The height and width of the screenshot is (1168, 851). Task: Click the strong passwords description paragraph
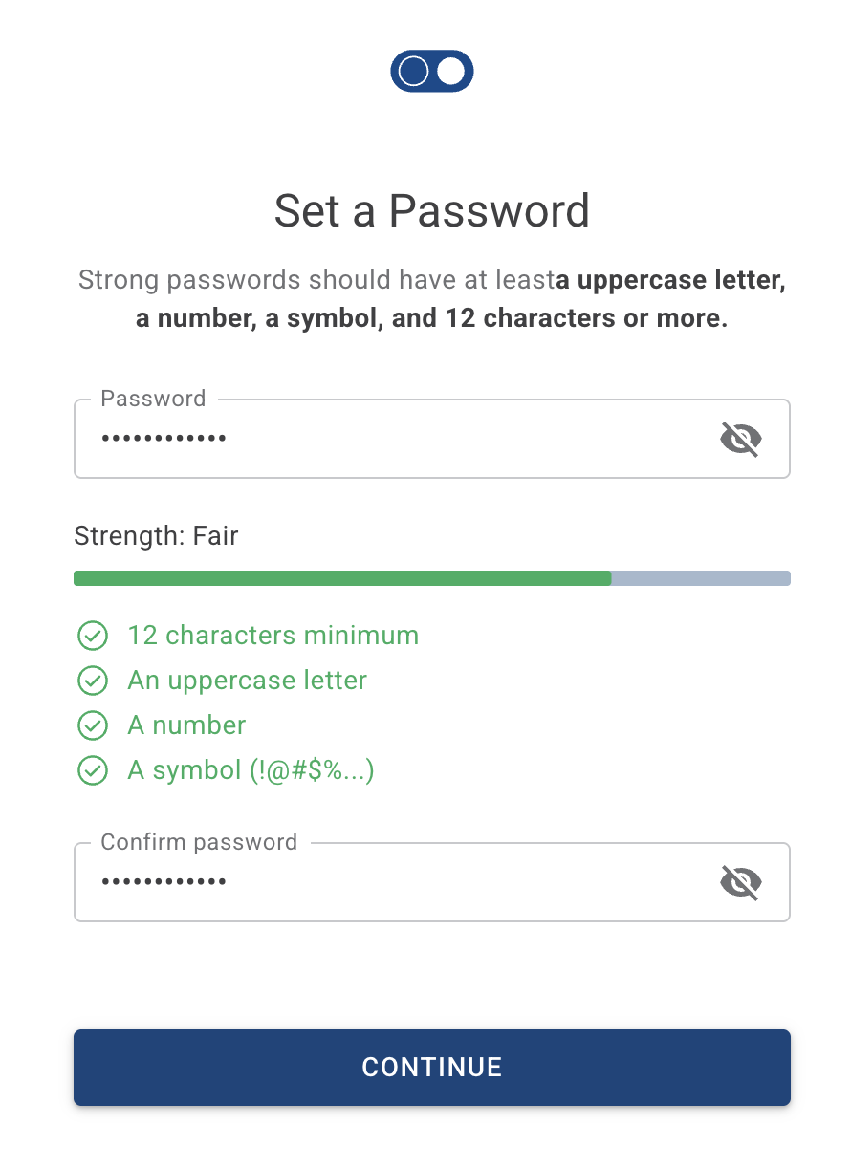[432, 299]
